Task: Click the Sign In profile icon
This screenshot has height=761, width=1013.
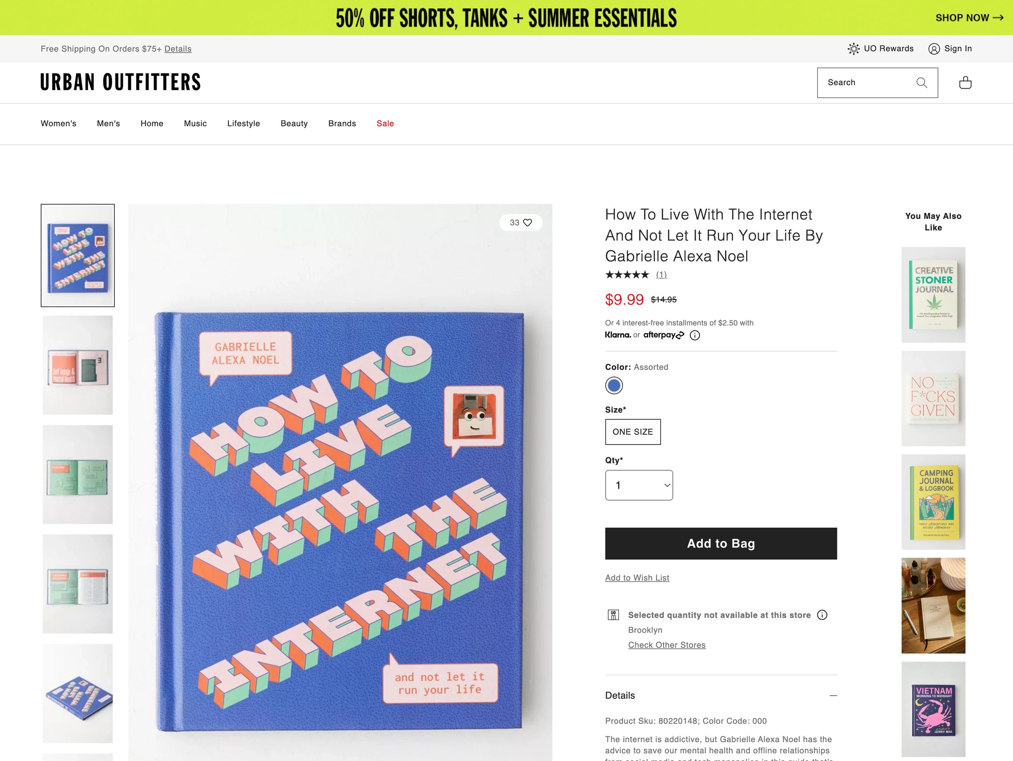Action: tap(934, 49)
